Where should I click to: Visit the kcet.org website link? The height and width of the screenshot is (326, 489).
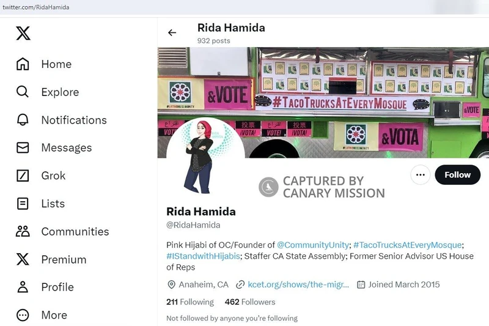[x=298, y=284]
